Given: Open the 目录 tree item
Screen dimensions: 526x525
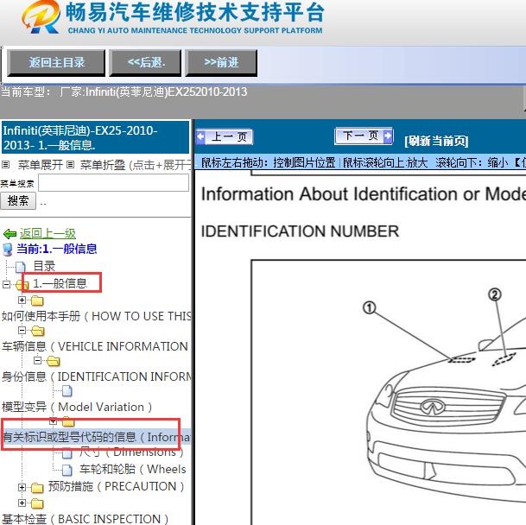Looking at the screenshot, I should point(44,266).
